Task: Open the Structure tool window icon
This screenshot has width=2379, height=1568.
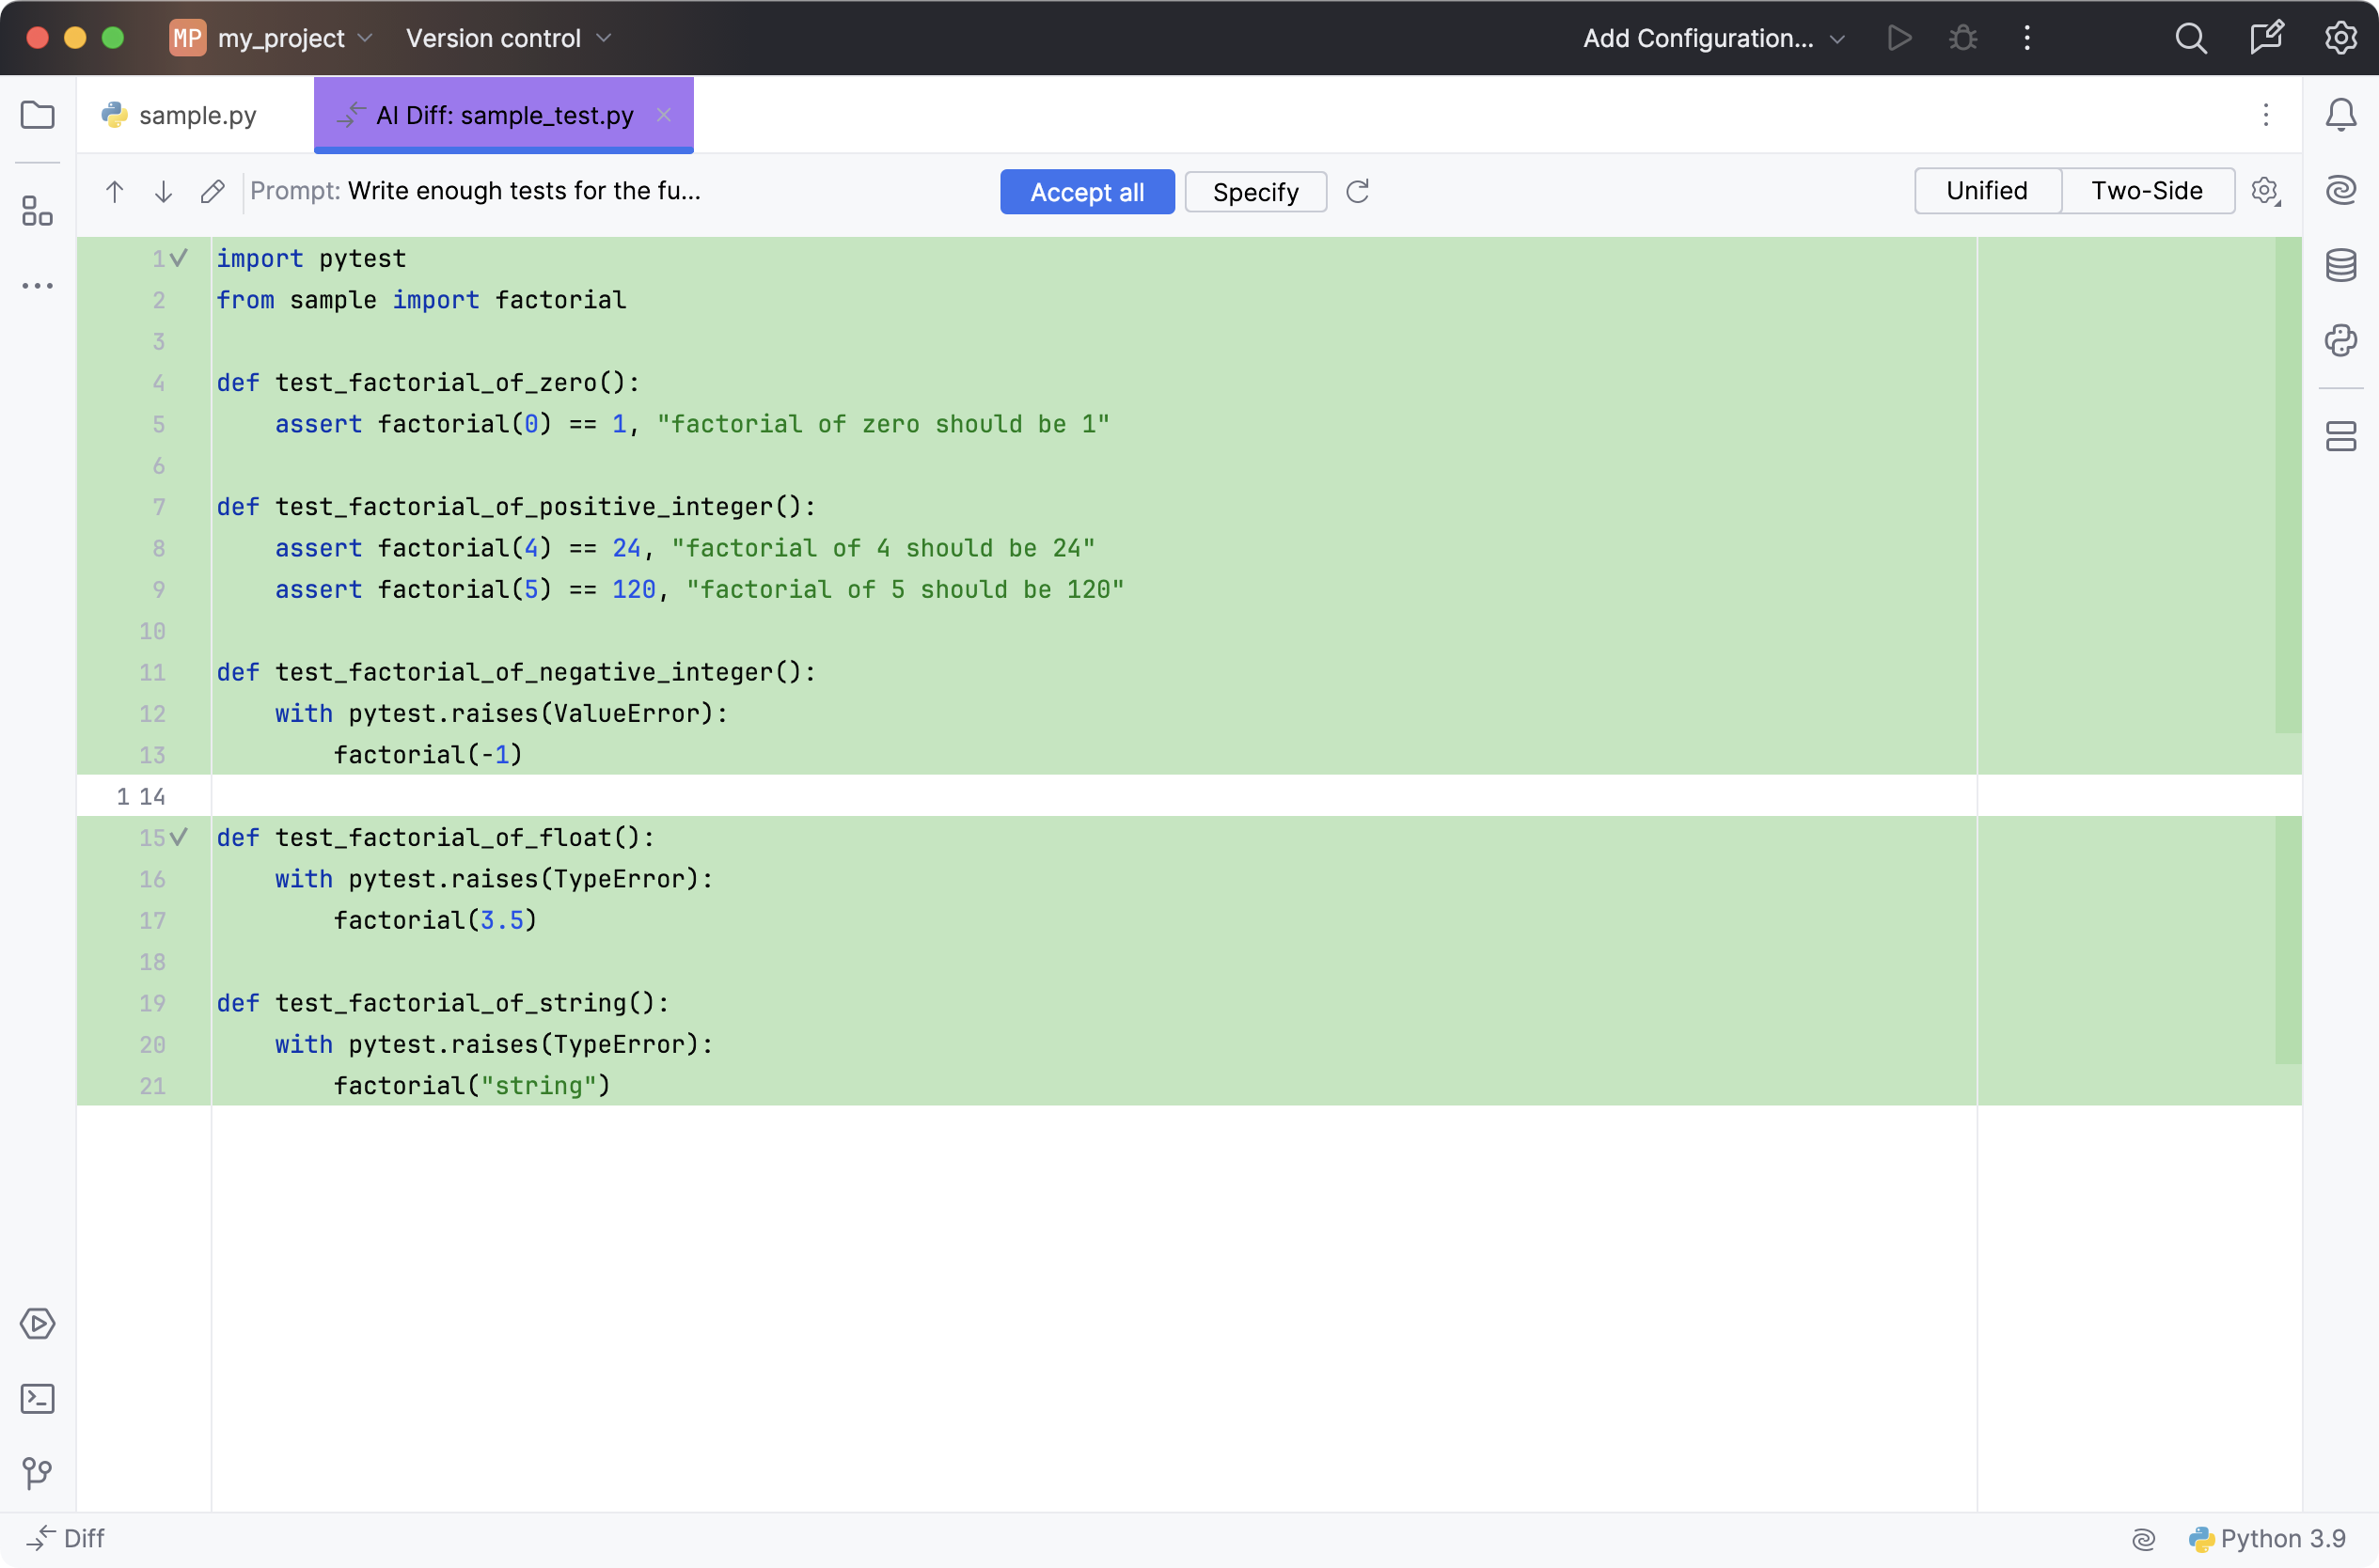Action: (38, 211)
